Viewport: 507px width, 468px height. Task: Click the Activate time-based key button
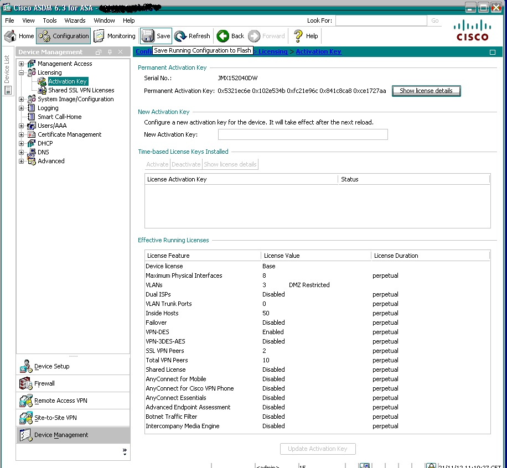pyautogui.click(x=157, y=164)
